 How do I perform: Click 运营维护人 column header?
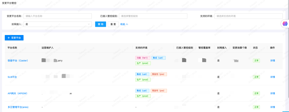click(48, 48)
